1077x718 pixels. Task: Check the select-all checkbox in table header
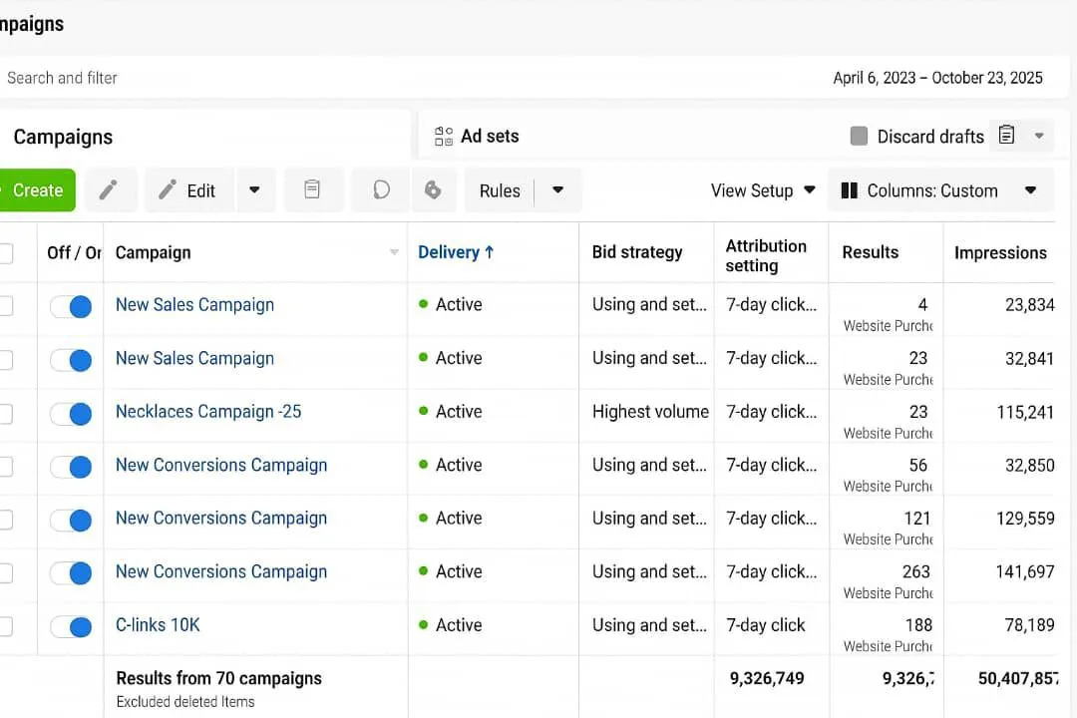click(5, 253)
